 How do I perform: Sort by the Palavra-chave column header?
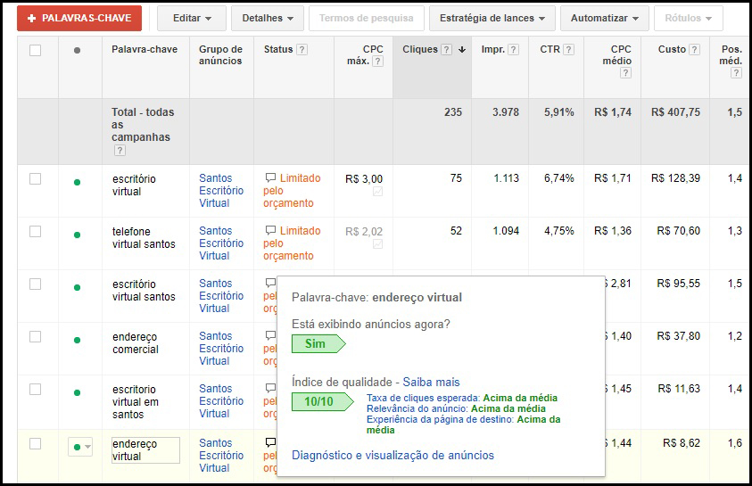145,49
